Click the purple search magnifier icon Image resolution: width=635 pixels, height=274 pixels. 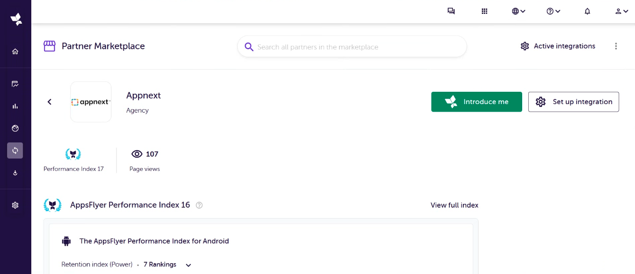[x=249, y=47]
